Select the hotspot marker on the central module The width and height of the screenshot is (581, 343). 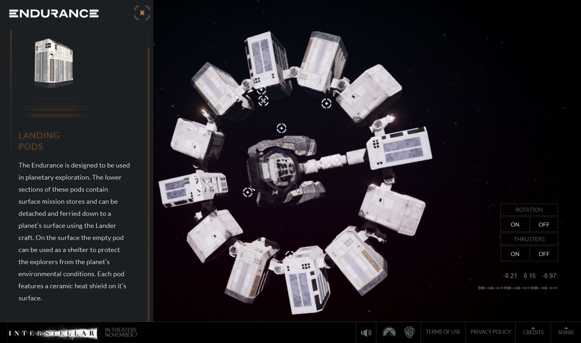(x=282, y=128)
